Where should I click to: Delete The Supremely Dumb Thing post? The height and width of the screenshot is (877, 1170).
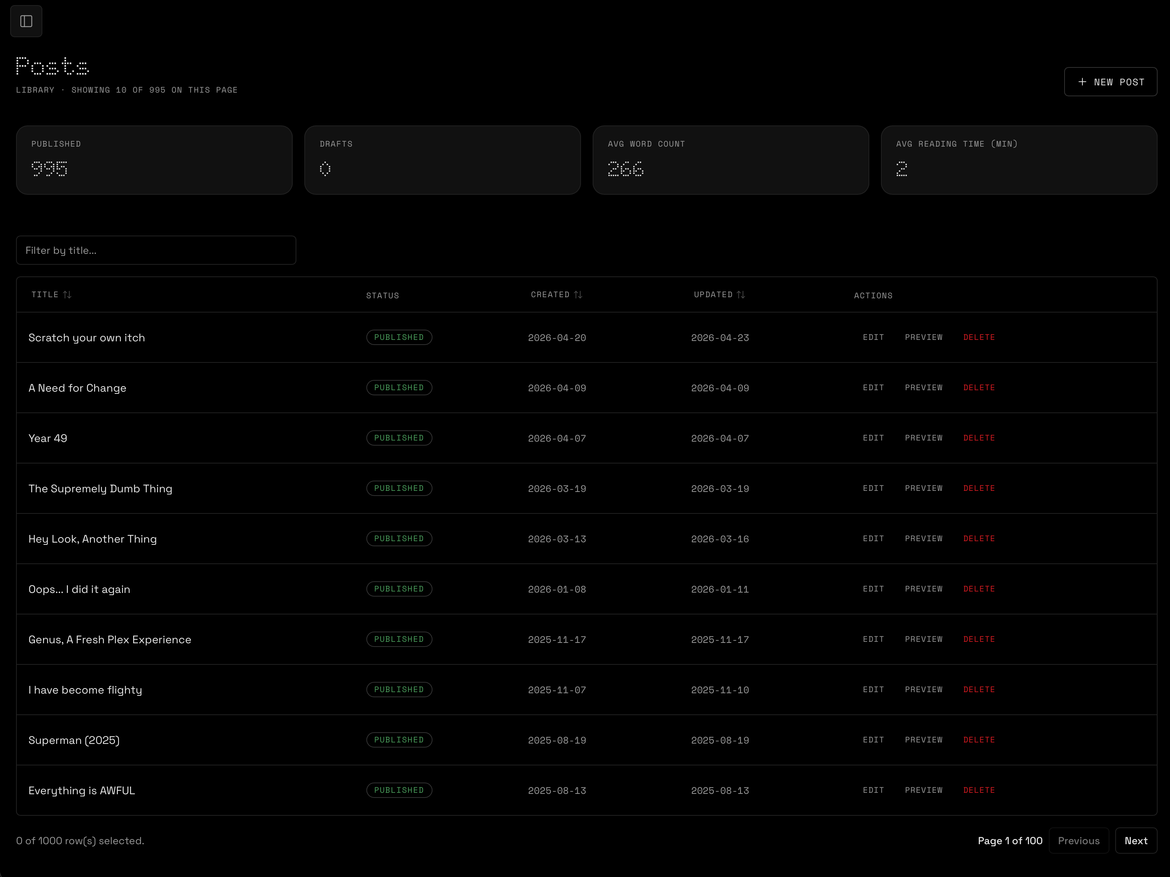pos(979,488)
